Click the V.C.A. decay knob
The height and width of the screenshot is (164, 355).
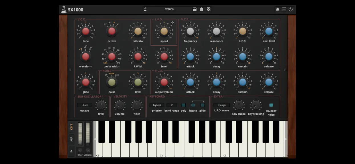[x=216, y=82]
